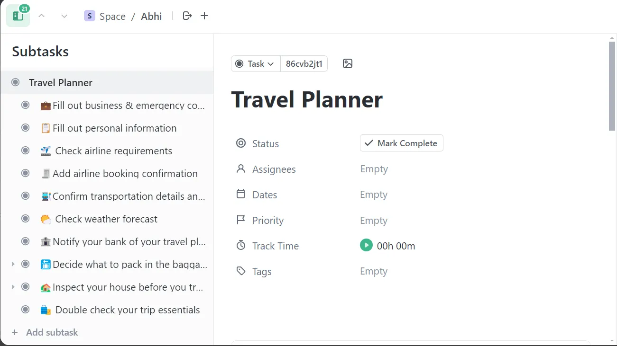Screen dimensions: 617x346
Task: Open the notifications icon with 21 badge
Action: tap(18, 16)
